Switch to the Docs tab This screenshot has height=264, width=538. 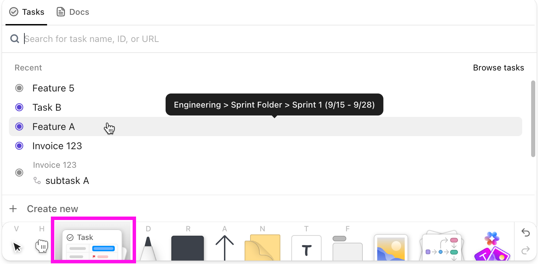click(72, 12)
